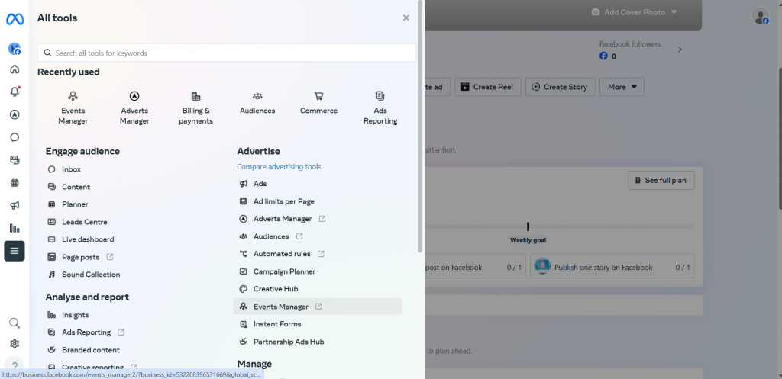Open the Settings gear in sidebar
The width and height of the screenshot is (782, 379).
[x=15, y=344]
